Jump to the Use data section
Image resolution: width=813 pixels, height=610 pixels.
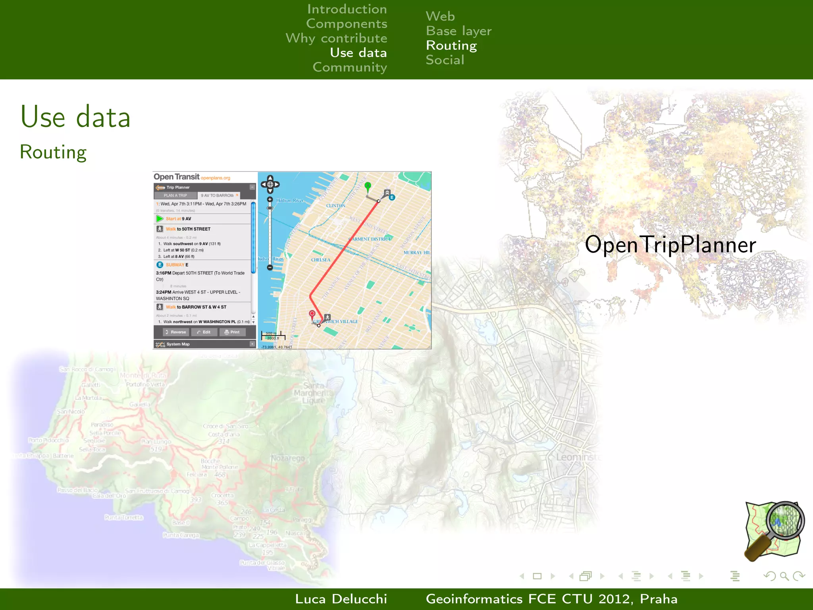[358, 53]
